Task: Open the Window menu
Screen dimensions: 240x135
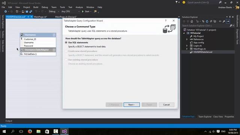Action: [90, 7]
